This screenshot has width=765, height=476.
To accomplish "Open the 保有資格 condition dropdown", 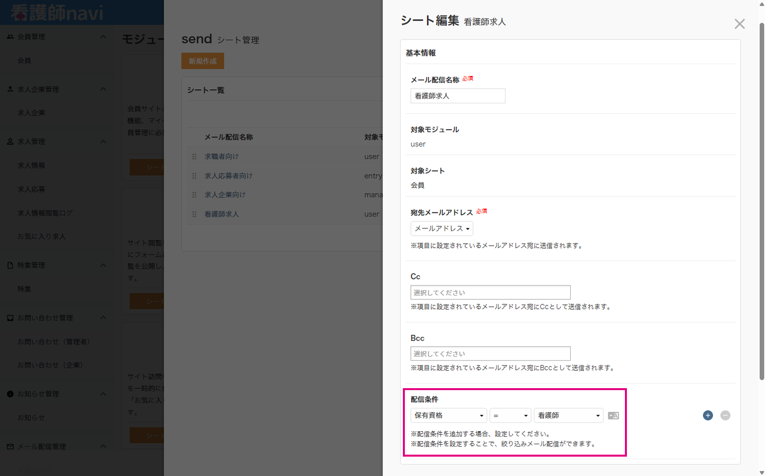I will pos(448,415).
